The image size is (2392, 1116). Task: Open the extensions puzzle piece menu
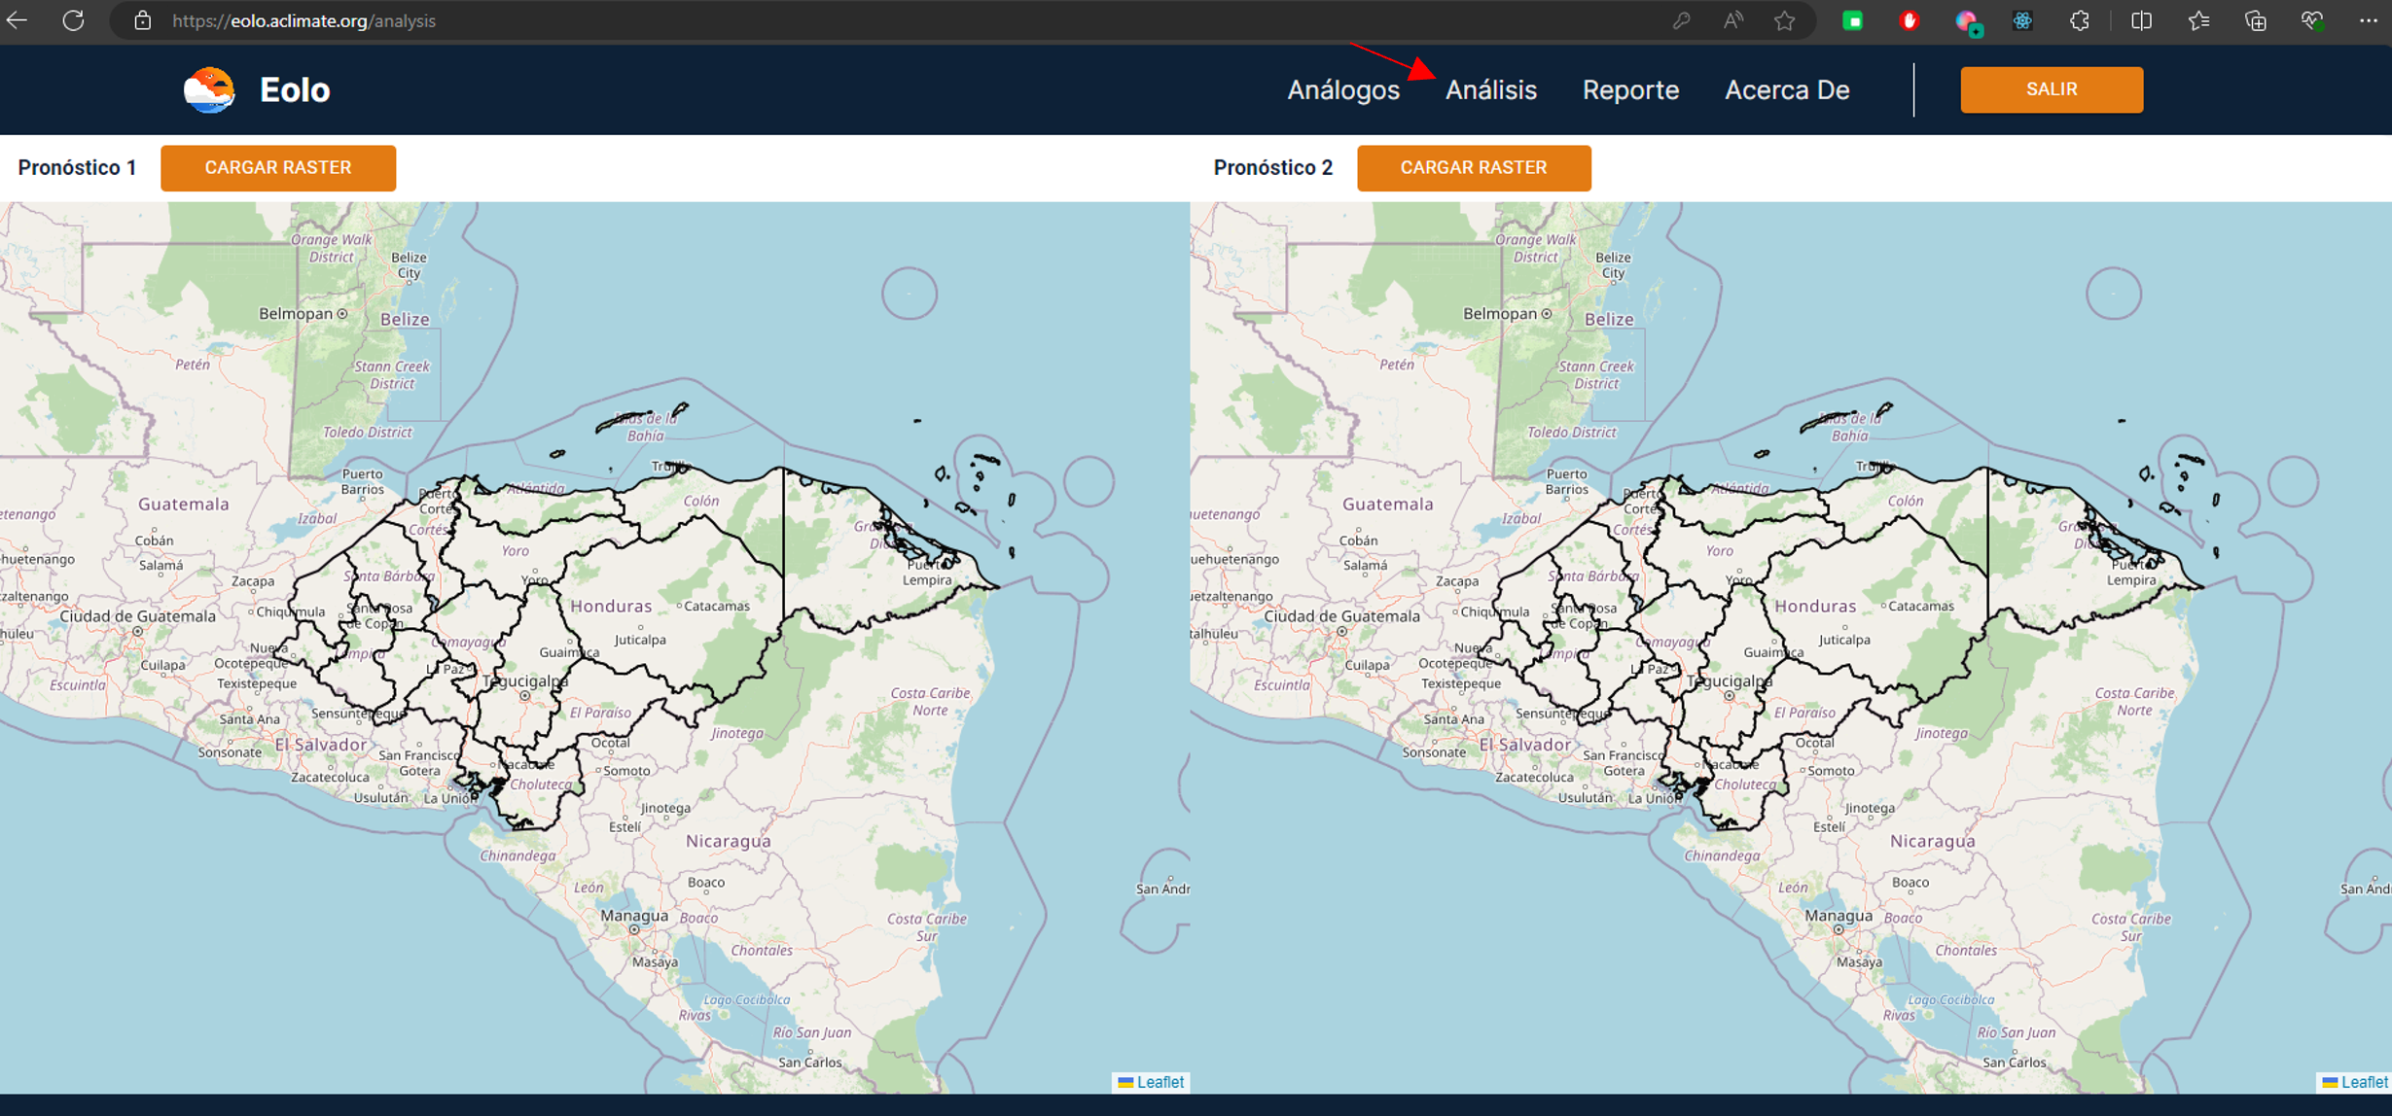(x=2079, y=20)
